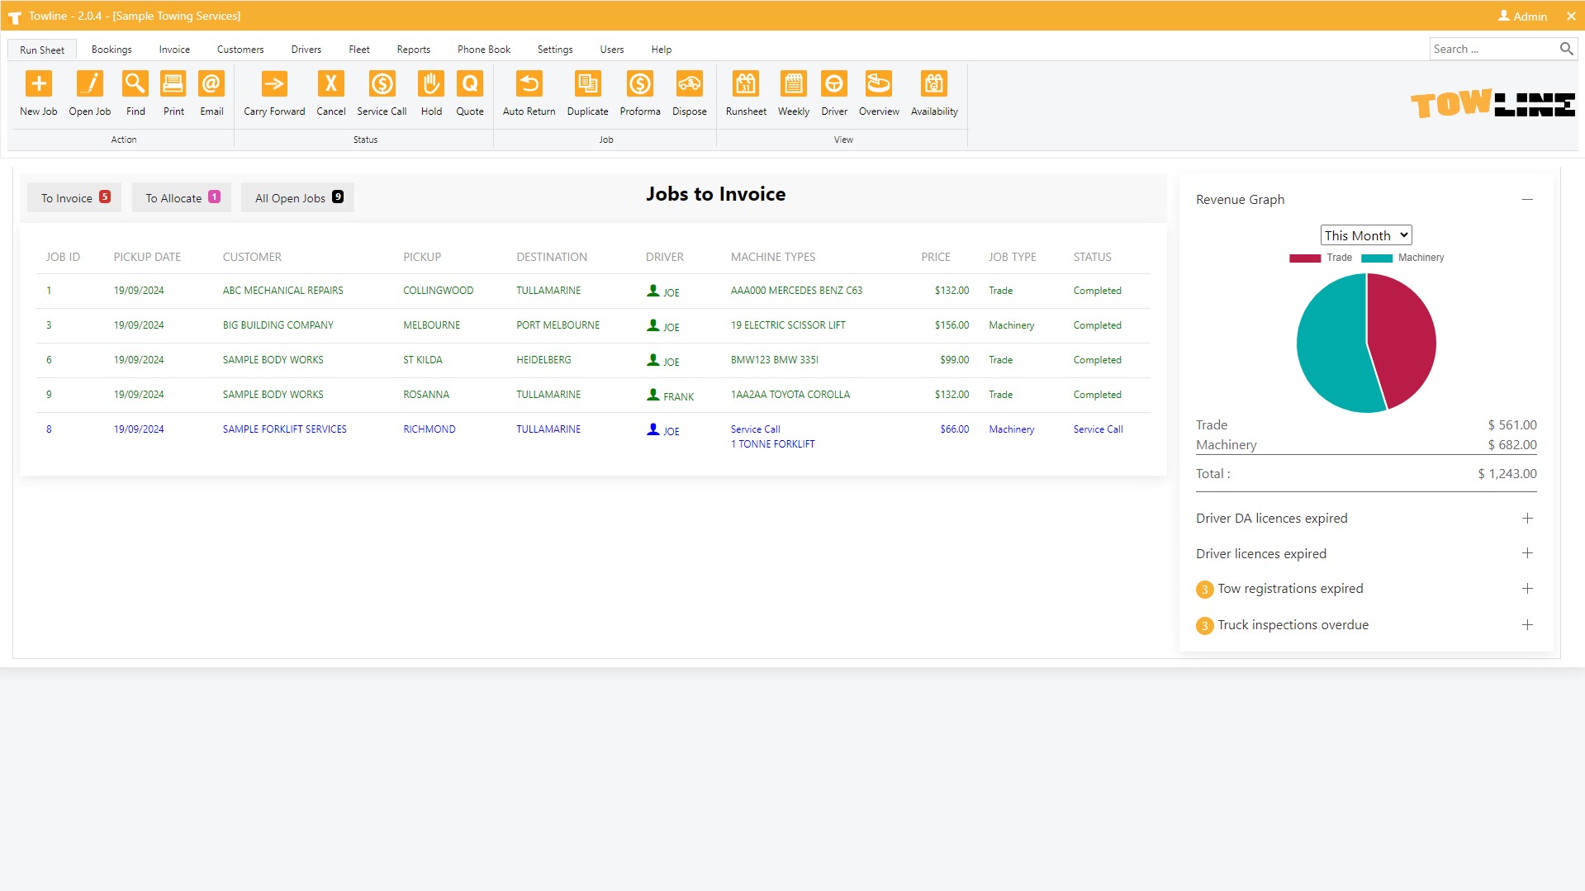Click the Auto Return job icon
Viewport: 1585px width, 891px height.
529,84
